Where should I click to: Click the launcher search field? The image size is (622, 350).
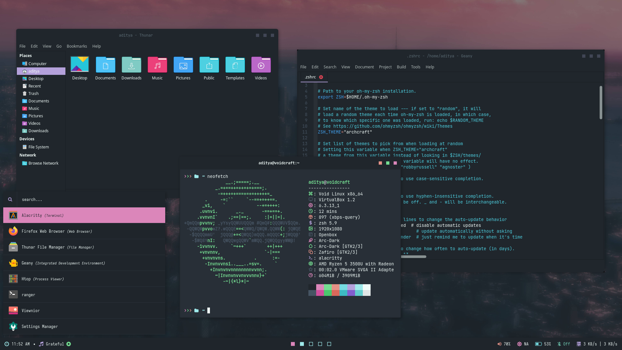pos(91,200)
